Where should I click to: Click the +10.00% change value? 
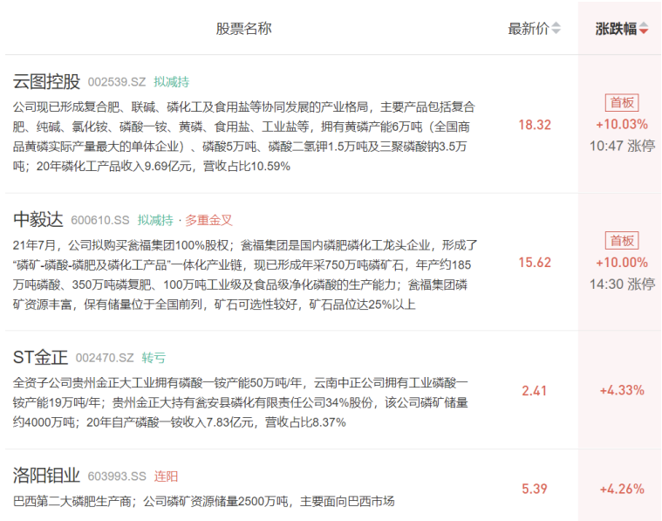(622, 263)
